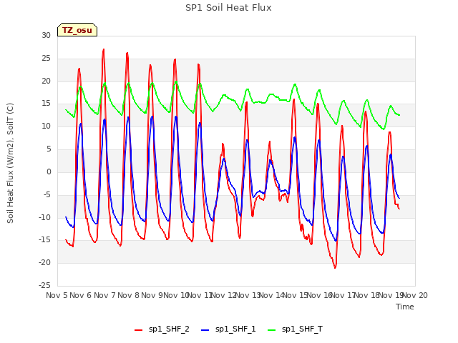Click the Nov 7 x-axis tick label
Image resolution: width=458 pixels, height=343 pixels.
click(x=105, y=295)
